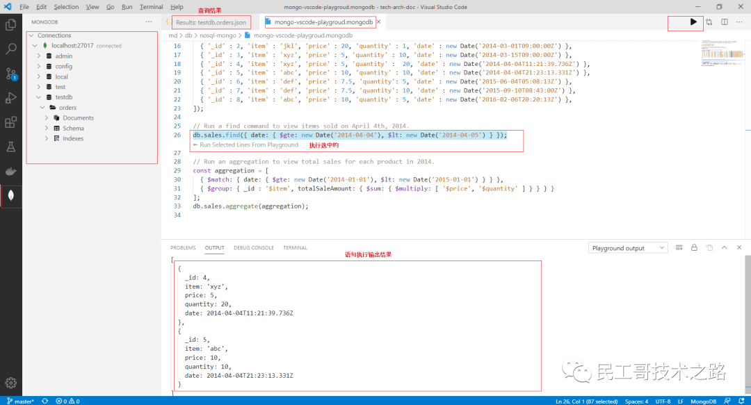Click the Source Control icon in the activity bar
This screenshot has width=751, height=405.
10,73
